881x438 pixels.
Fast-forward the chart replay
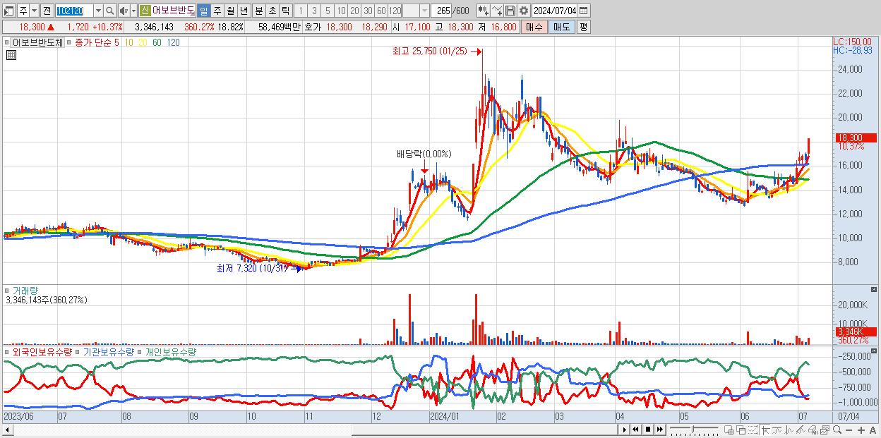point(660,430)
